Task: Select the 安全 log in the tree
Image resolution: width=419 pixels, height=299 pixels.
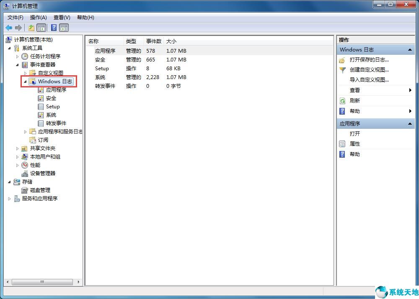Action: click(x=52, y=98)
